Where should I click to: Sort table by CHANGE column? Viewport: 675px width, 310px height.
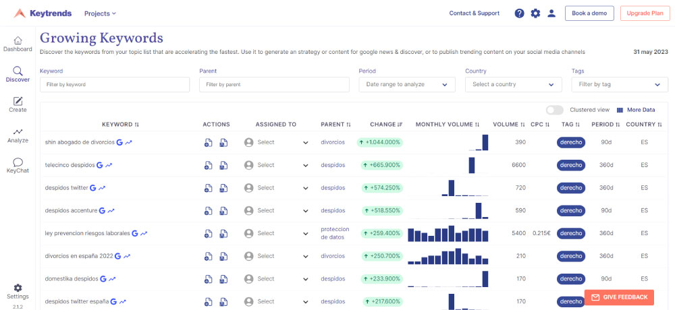[386, 125]
